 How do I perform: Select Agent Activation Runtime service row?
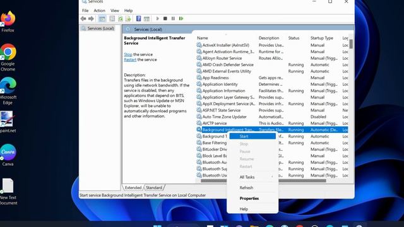272,52
